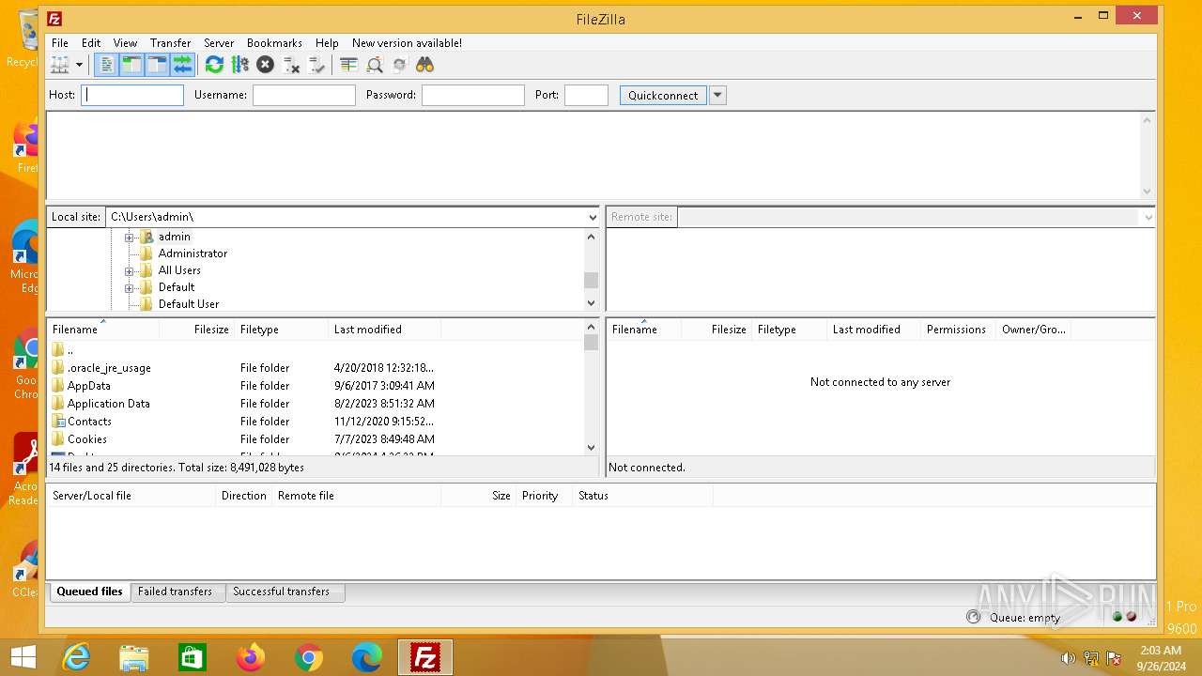Focus the Username field
1202x676 pixels.
pyautogui.click(x=304, y=95)
